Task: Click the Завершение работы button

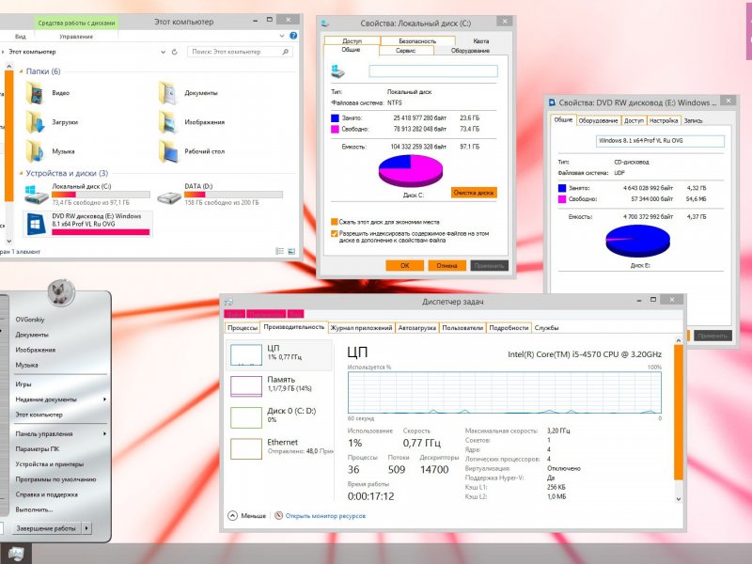Action: point(46,528)
